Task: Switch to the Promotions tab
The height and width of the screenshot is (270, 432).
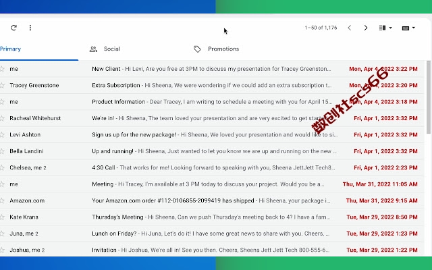Action: 223,49
